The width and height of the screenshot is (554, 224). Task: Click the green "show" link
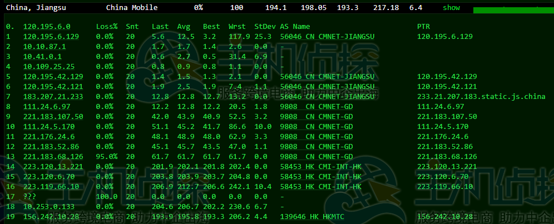pyautogui.click(x=451, y=8)
